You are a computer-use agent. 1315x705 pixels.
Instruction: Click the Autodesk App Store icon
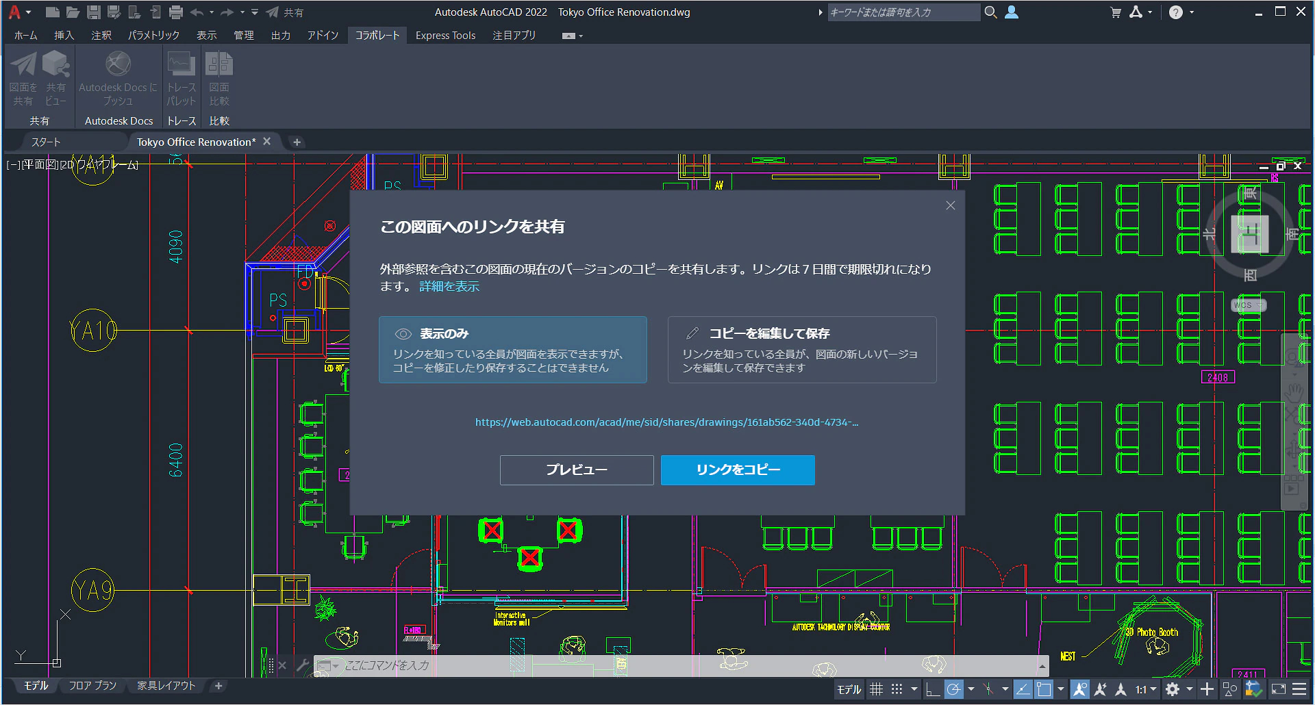click(1136, 12)
